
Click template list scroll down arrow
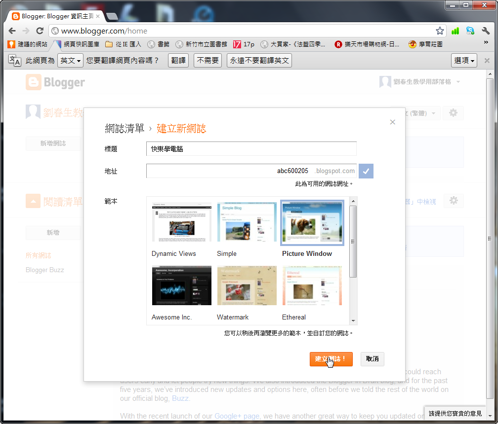[353, 320]
